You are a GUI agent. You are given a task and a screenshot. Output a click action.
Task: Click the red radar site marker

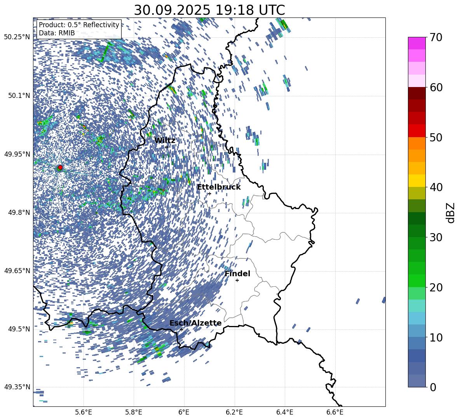click(60, 167)
